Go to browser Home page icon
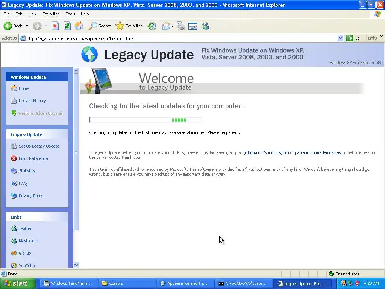 coord(79,26)
